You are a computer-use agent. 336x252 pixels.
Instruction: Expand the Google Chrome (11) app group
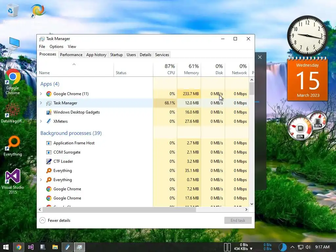(x=41, y=94)
